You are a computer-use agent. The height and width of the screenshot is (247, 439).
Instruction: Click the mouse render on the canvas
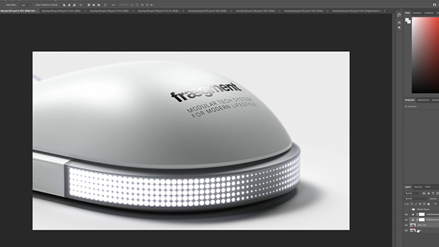tap(166, 137)
